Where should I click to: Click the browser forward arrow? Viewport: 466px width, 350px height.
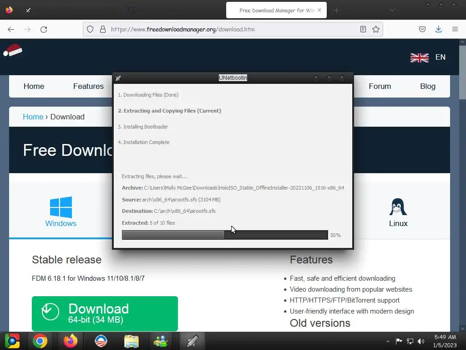tap(27, 29)
